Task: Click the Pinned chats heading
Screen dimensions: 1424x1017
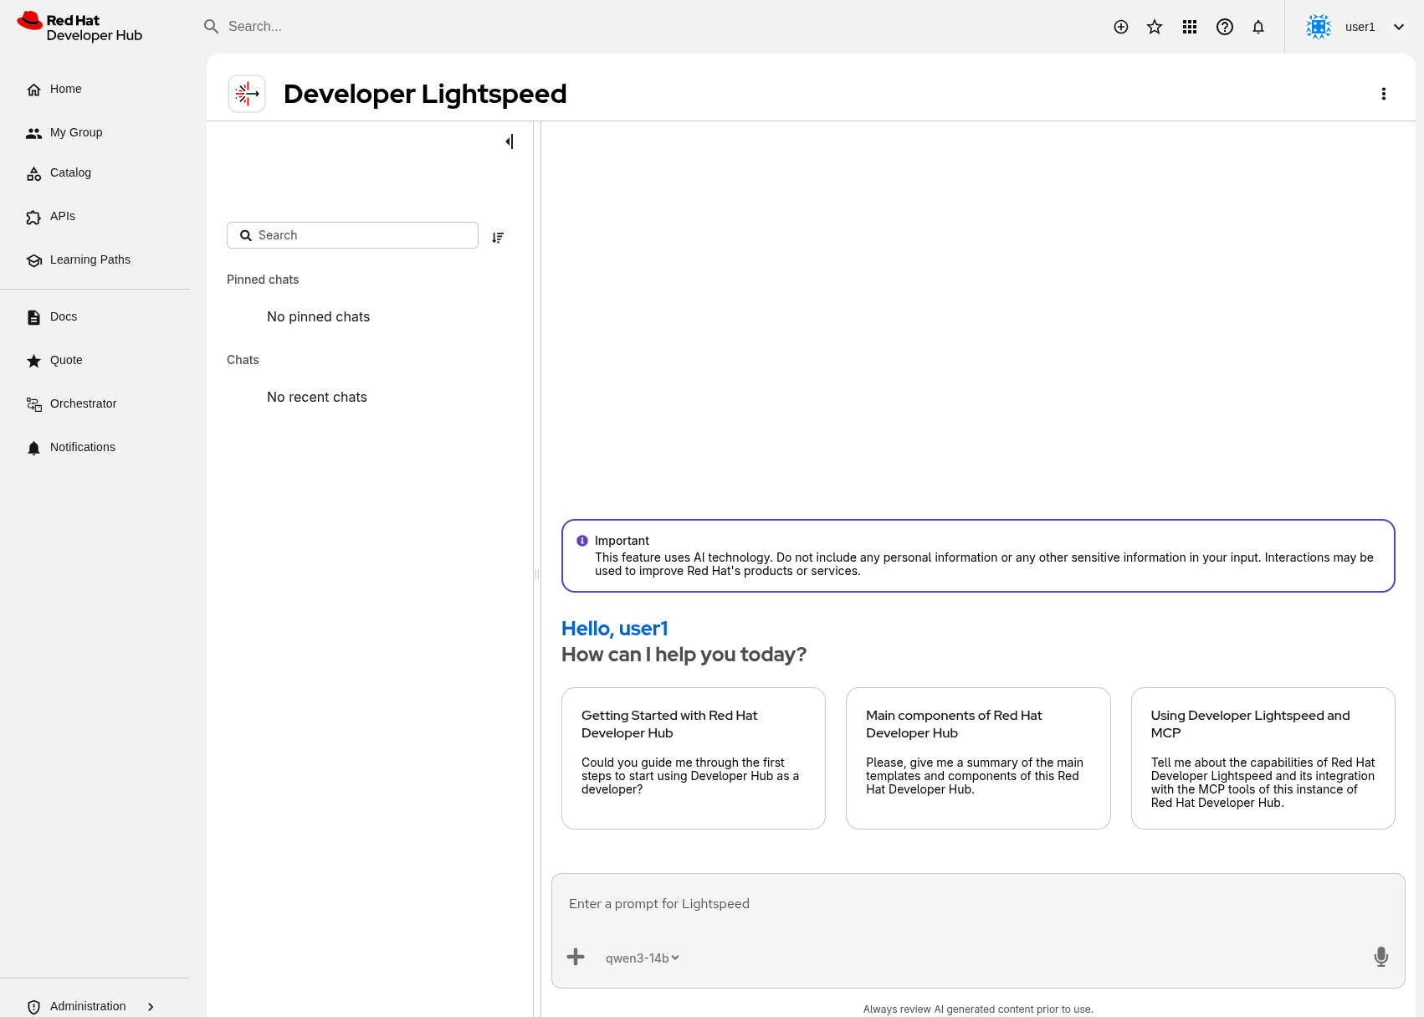Action: [x=263, y=280]
